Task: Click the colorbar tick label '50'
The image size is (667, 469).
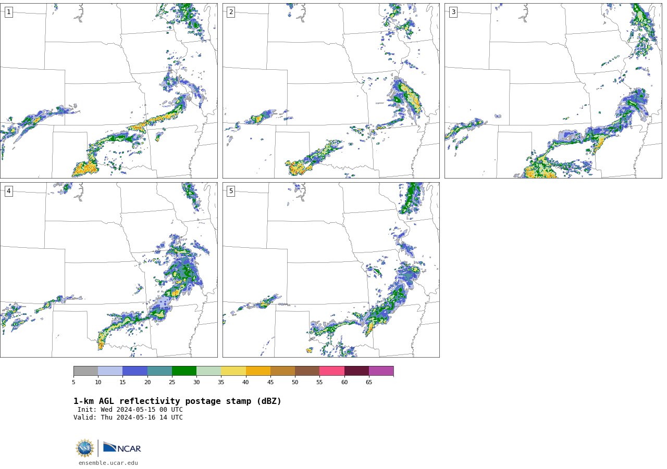Action: (x=295, y=383)
